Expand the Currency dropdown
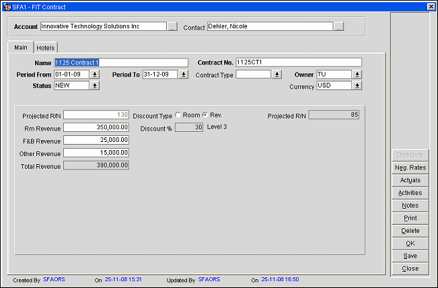 click(x=357, y=86)
